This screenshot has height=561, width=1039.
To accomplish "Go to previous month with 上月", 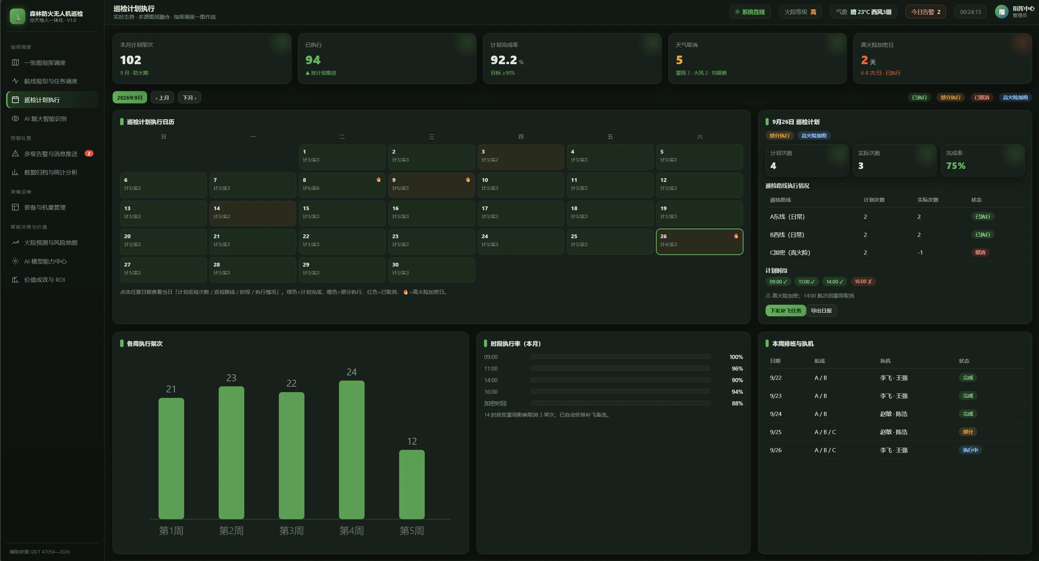I will pyautogui.click(x=162, y=98).
